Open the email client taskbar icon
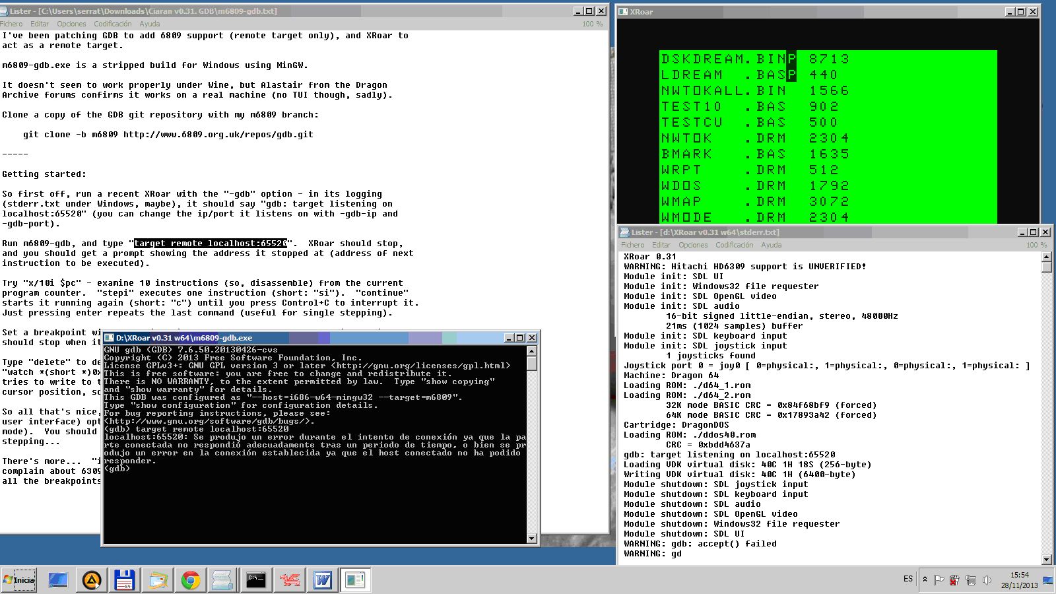This screenshot has width=1056, height=594. click(158, 580)
